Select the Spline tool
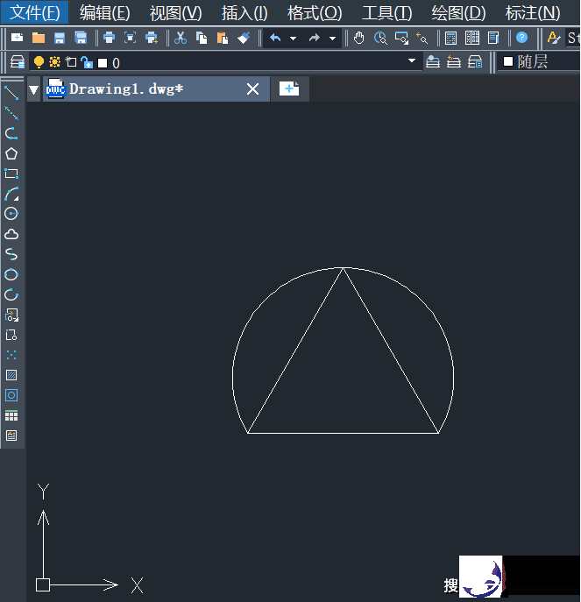The height and width of the screenshot is (602, 581). click(11, 254)
